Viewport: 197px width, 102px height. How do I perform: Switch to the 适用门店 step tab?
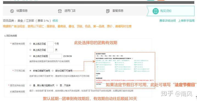(67, 11)
